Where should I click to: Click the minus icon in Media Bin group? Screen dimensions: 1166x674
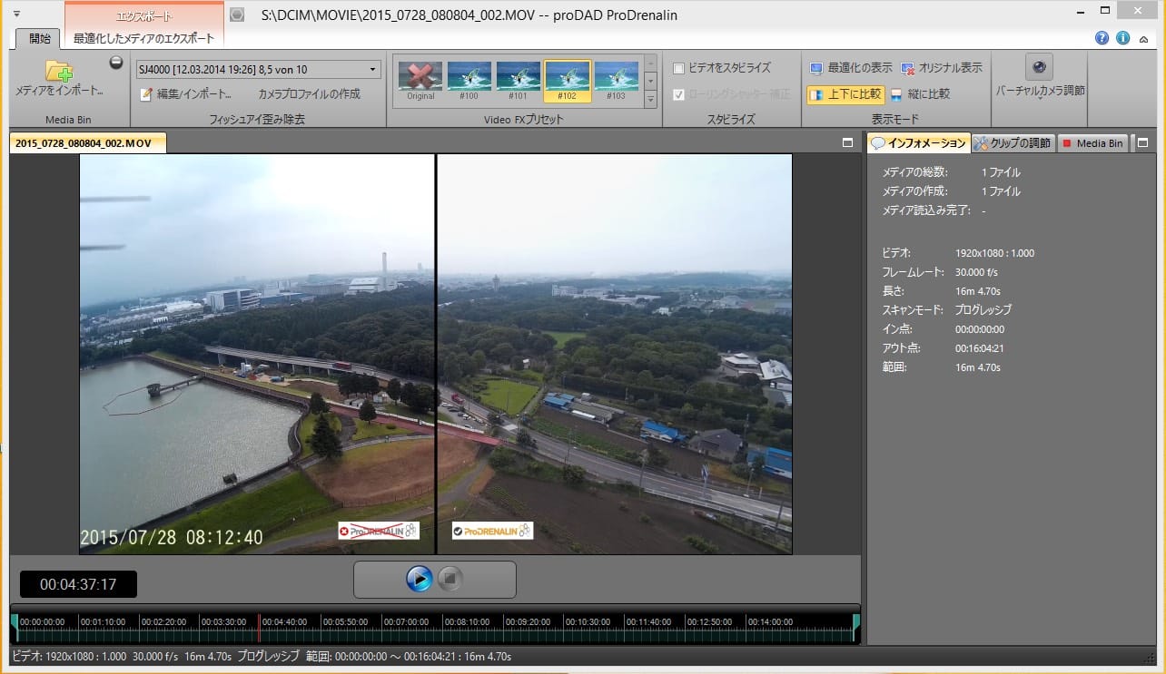[x=116, y=63]
